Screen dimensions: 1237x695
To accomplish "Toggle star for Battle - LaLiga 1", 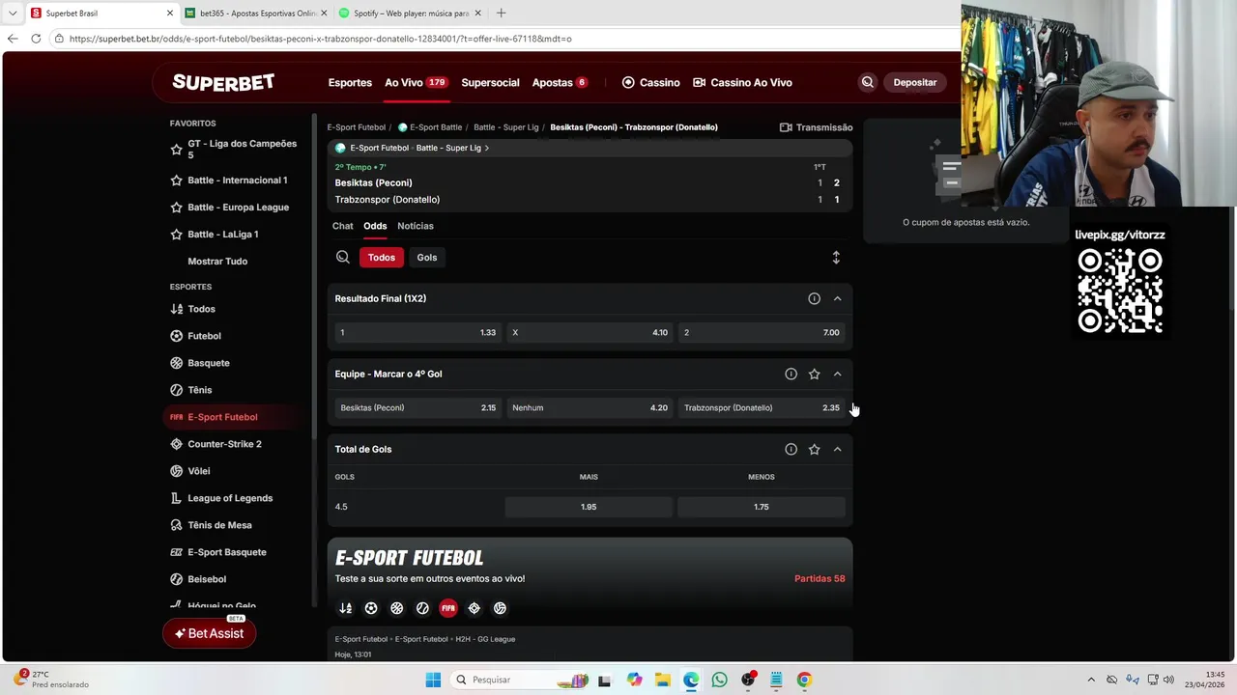I will point(176,235).
